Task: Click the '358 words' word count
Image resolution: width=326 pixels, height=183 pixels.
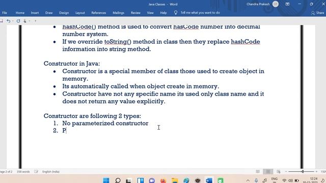Action: click(23, 172)
